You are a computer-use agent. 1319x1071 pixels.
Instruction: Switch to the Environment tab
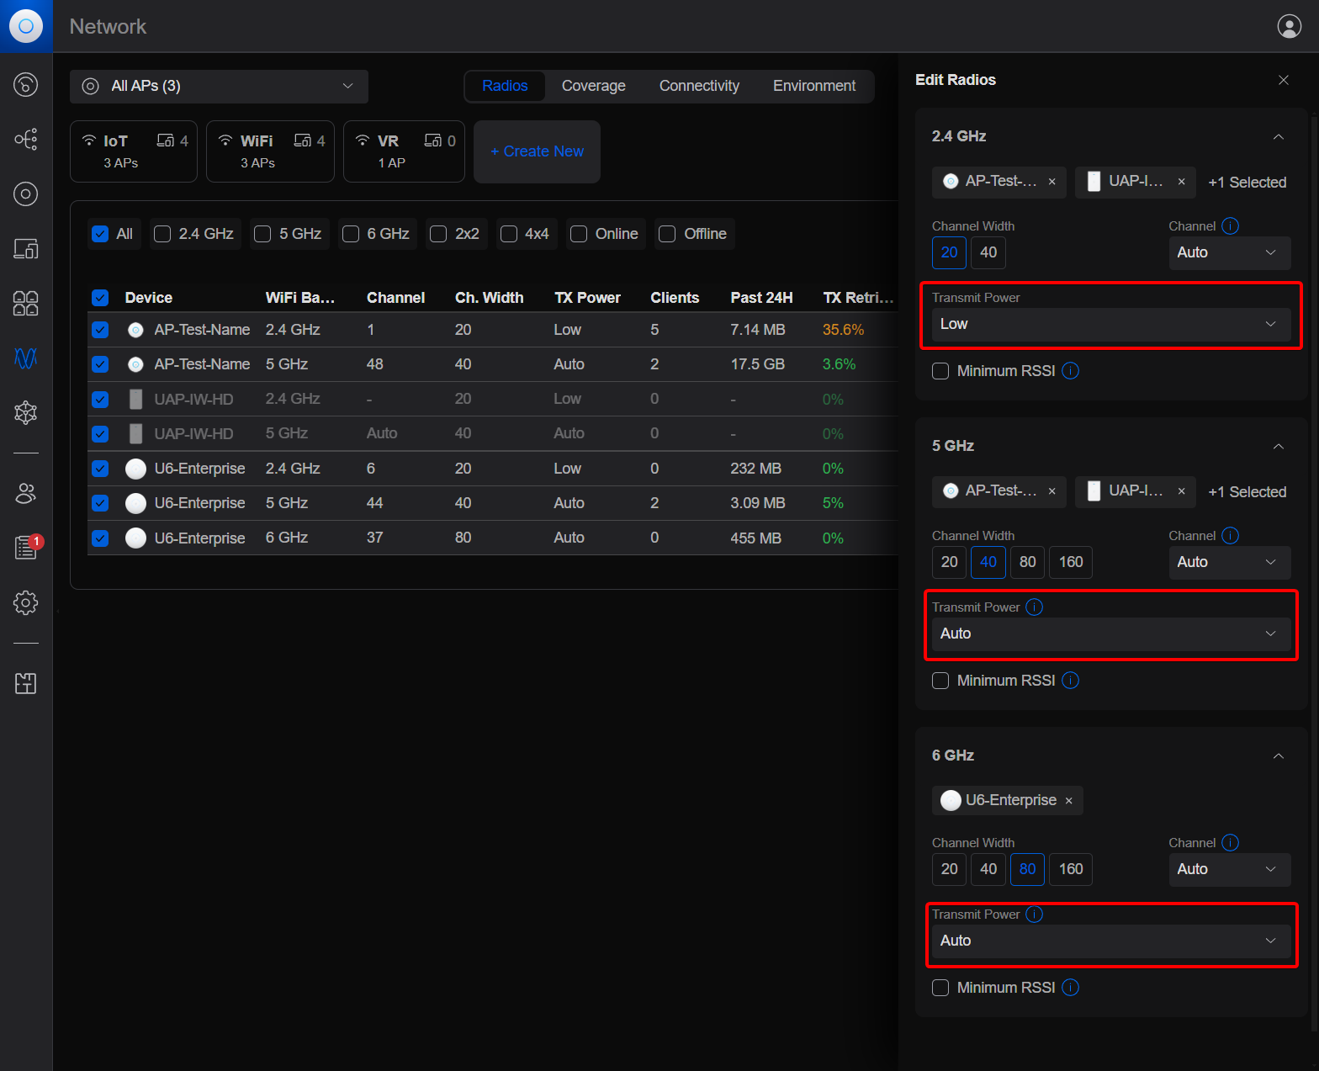click(x=814, y=86)
